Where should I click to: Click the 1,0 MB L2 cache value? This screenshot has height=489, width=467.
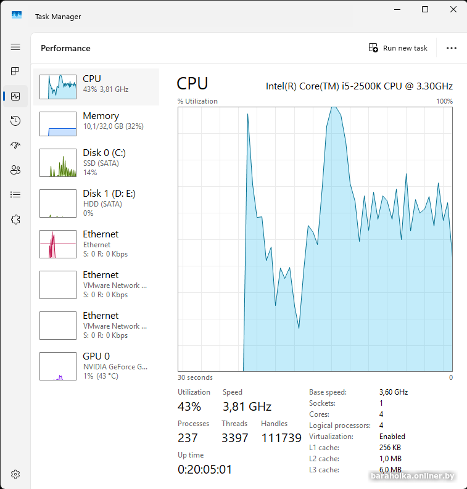391,459
